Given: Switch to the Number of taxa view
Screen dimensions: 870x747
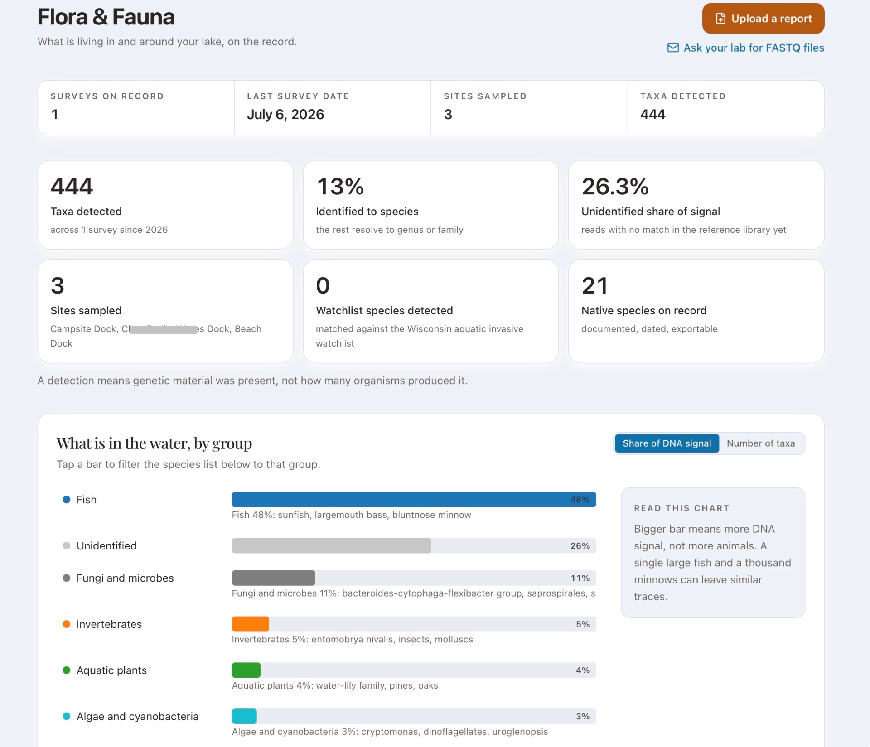Looking at the screenshot, I should pyautogui.click(x=761, y=443).
